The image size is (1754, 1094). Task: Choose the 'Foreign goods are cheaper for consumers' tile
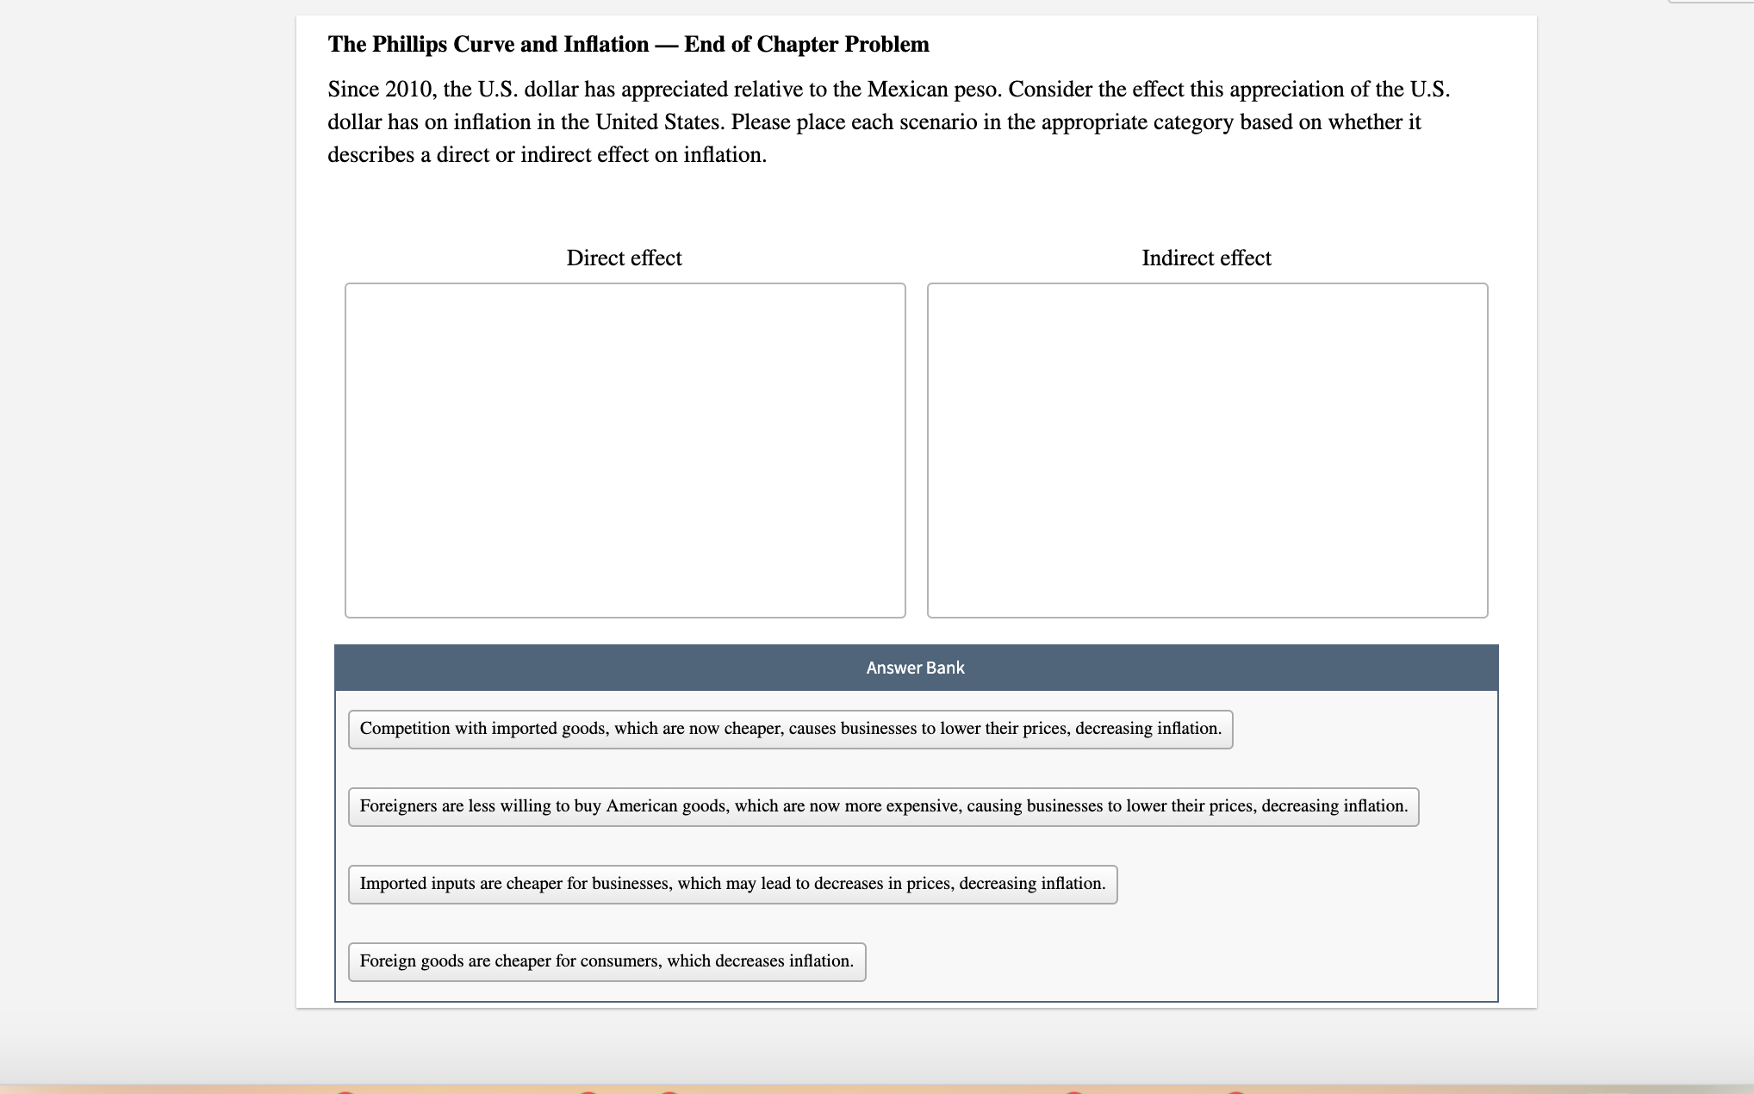point(606,961)
